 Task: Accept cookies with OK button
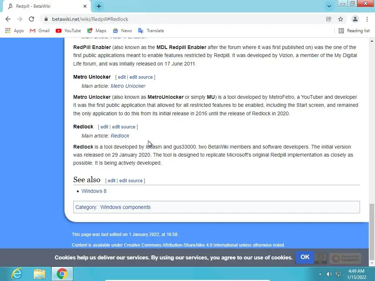[305, 257]
